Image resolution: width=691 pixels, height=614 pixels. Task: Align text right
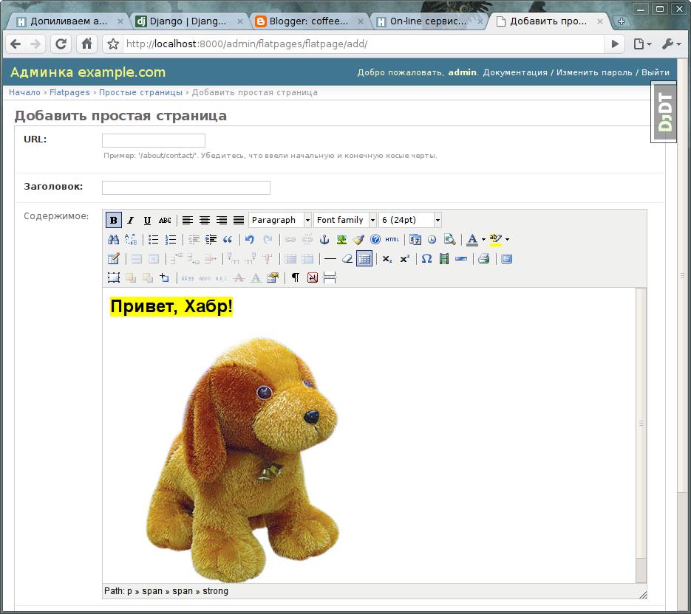coord(222,220)
